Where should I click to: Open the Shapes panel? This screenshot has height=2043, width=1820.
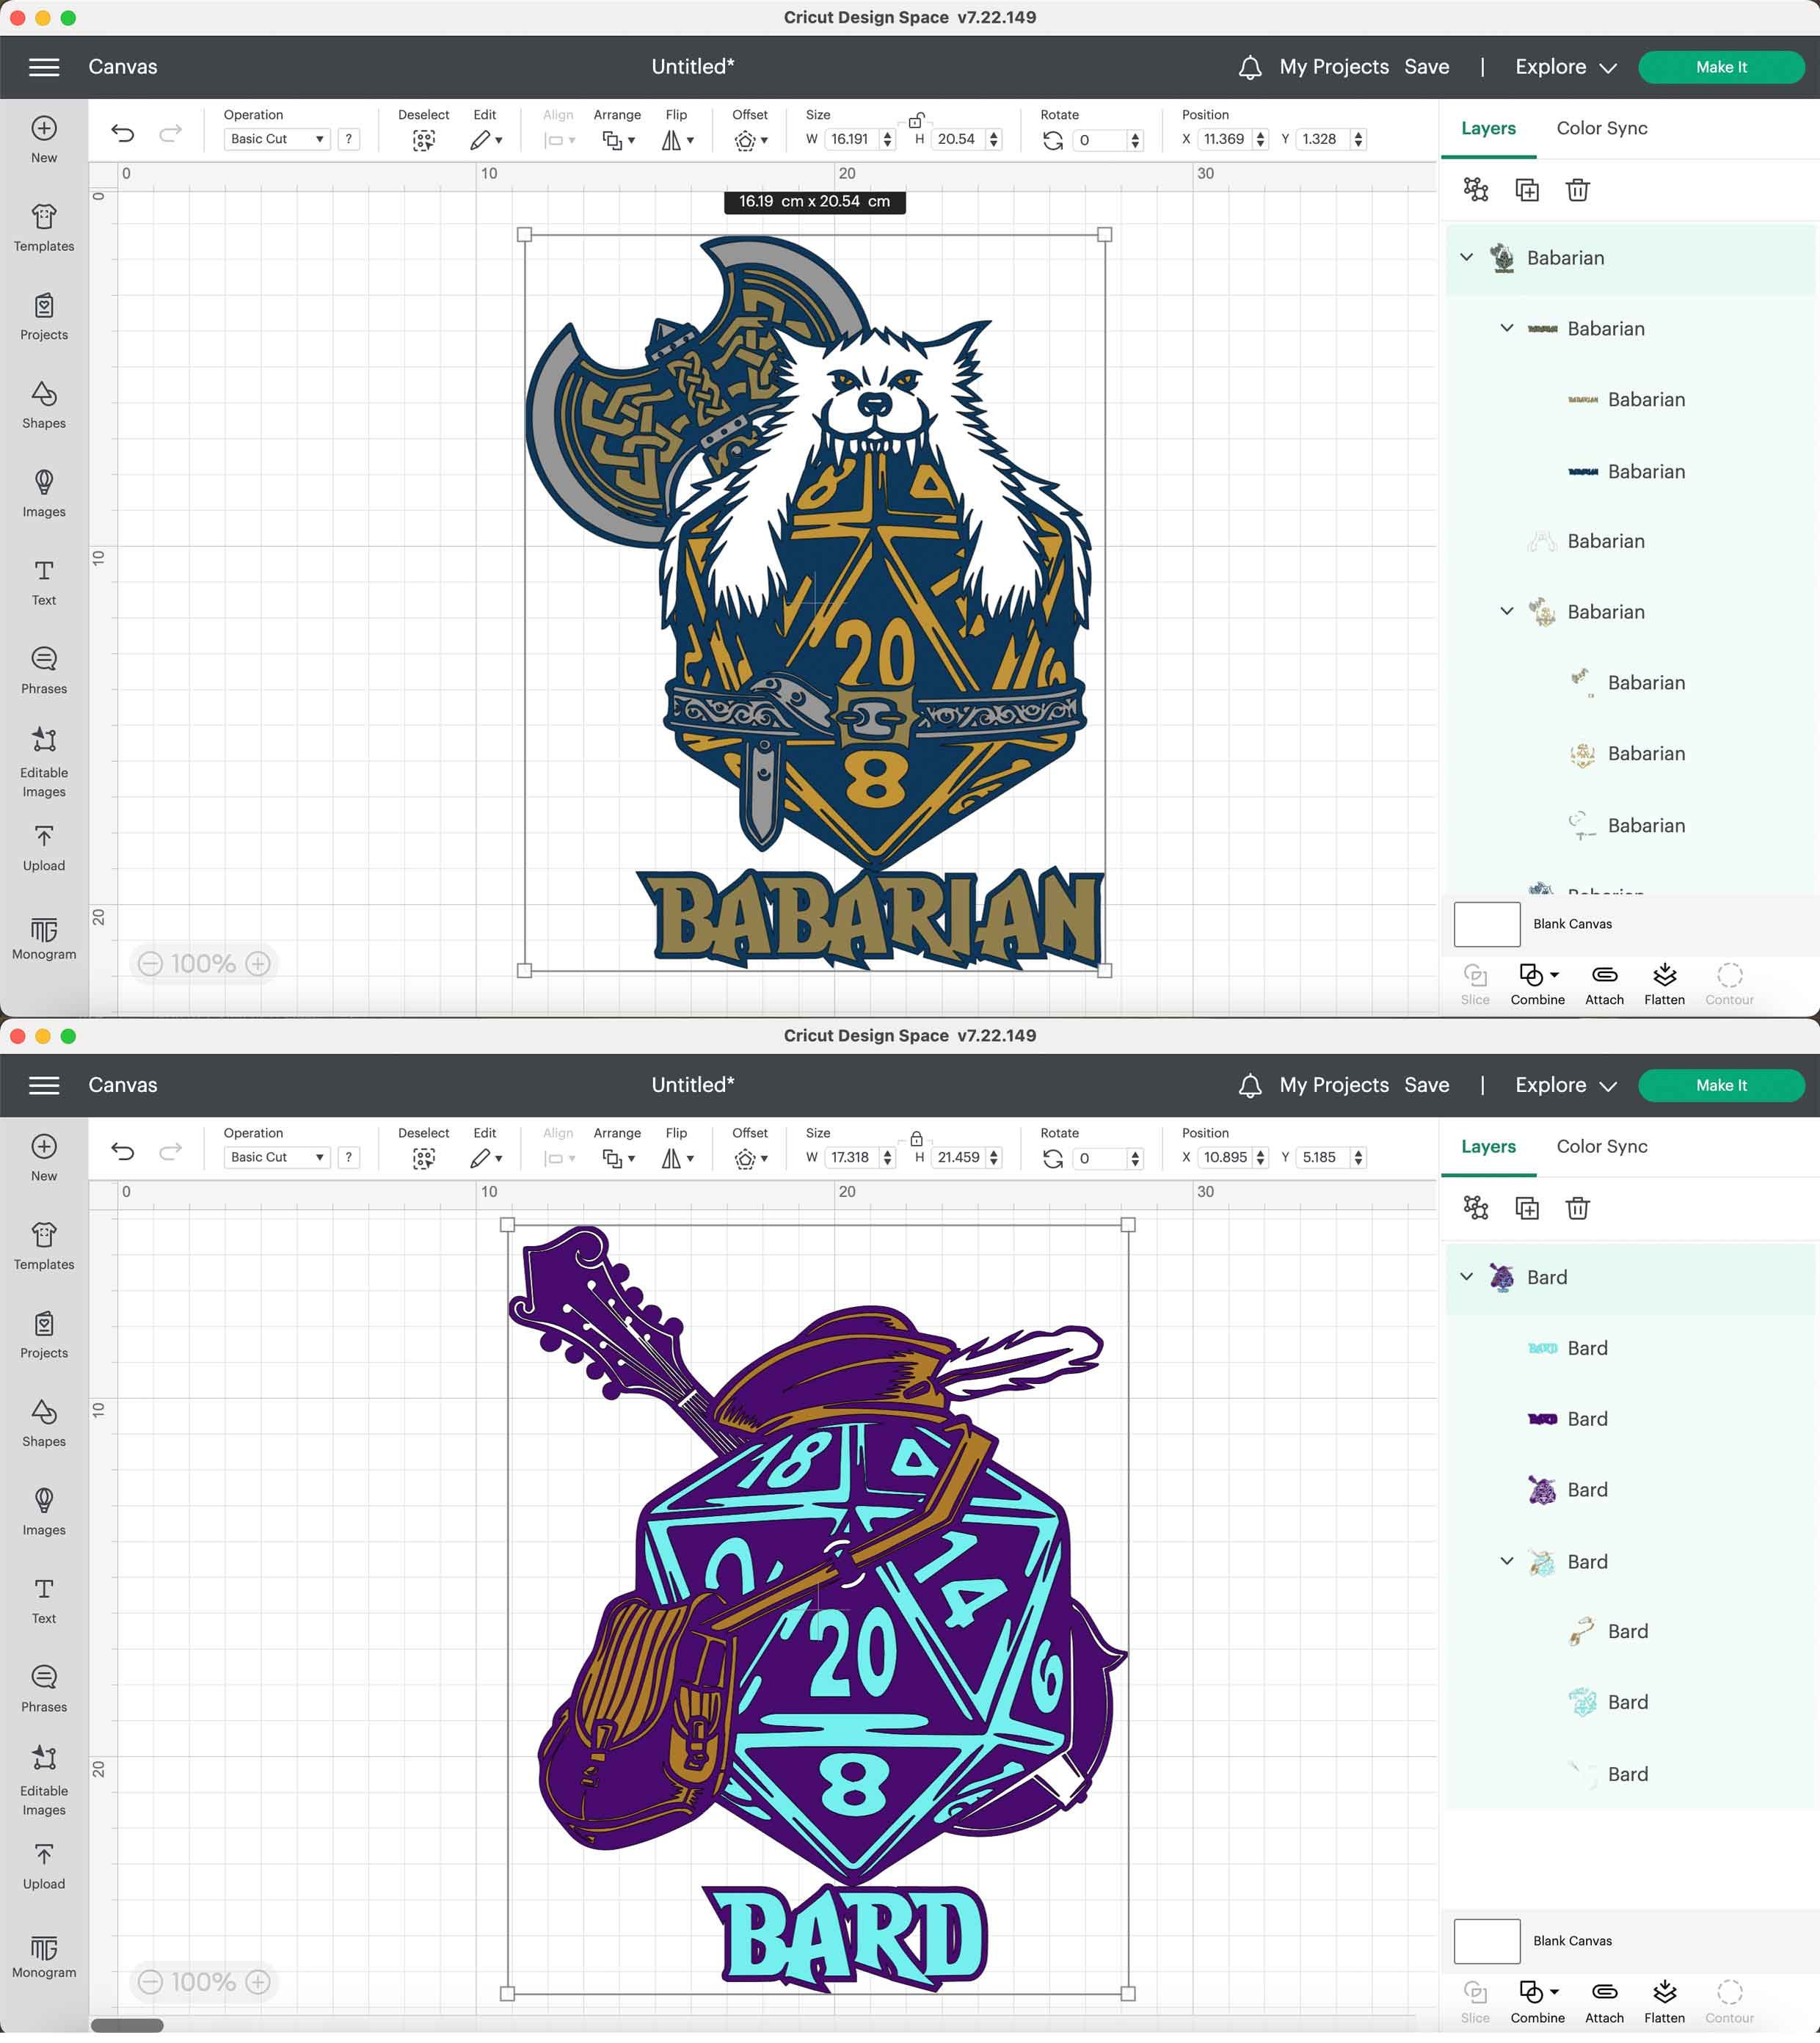pyautogui.click(x=44, y=405)
